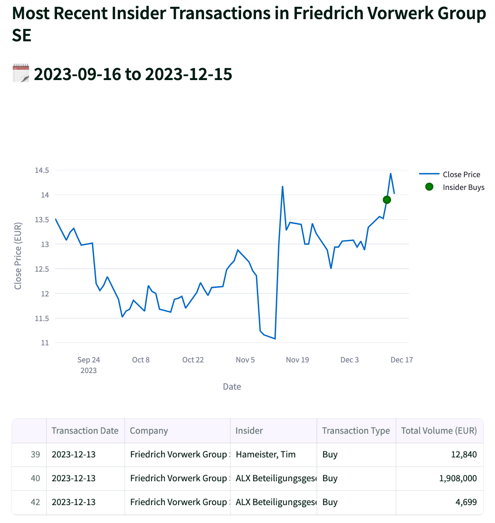Click the Oct 8 x-axis label
Image resolution: width=495 pixels, height=523 pixels.
tap(141, 360)
